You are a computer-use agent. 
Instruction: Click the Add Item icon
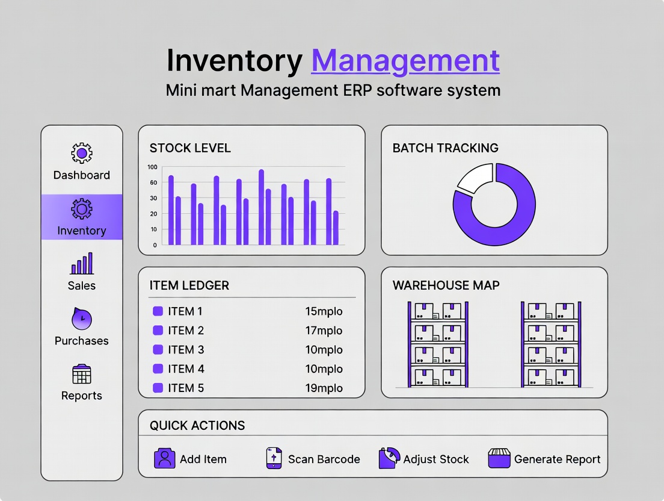(x=164, y=459)
